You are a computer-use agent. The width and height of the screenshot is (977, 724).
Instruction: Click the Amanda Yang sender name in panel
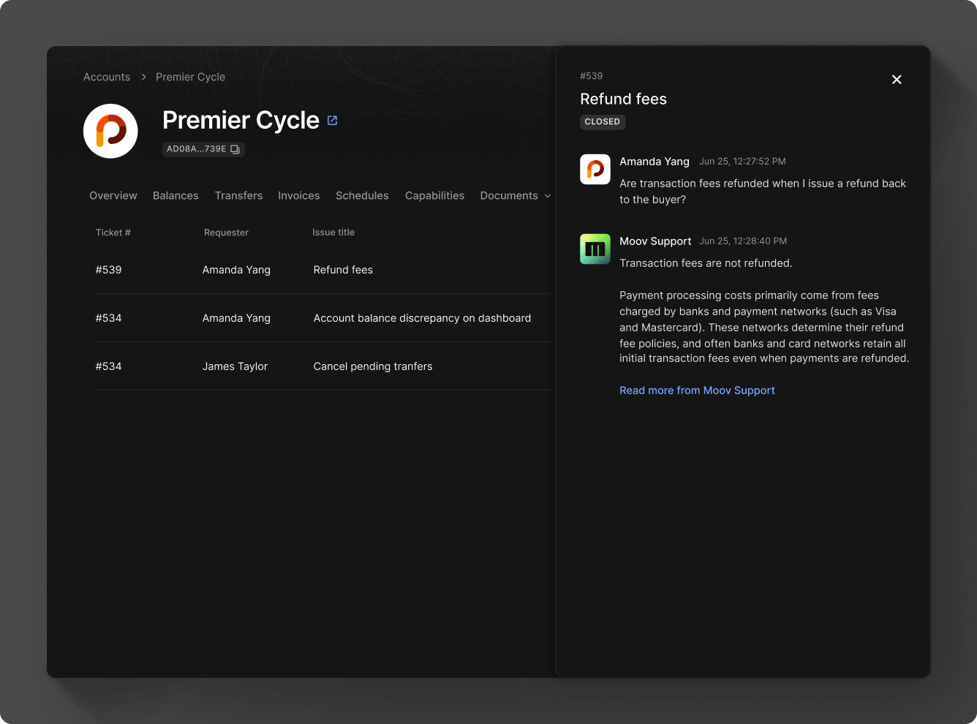point(655,162)
